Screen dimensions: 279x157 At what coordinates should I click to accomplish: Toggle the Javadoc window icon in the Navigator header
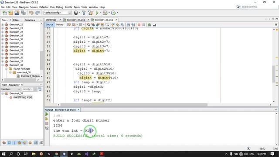(x=40, y=89)
